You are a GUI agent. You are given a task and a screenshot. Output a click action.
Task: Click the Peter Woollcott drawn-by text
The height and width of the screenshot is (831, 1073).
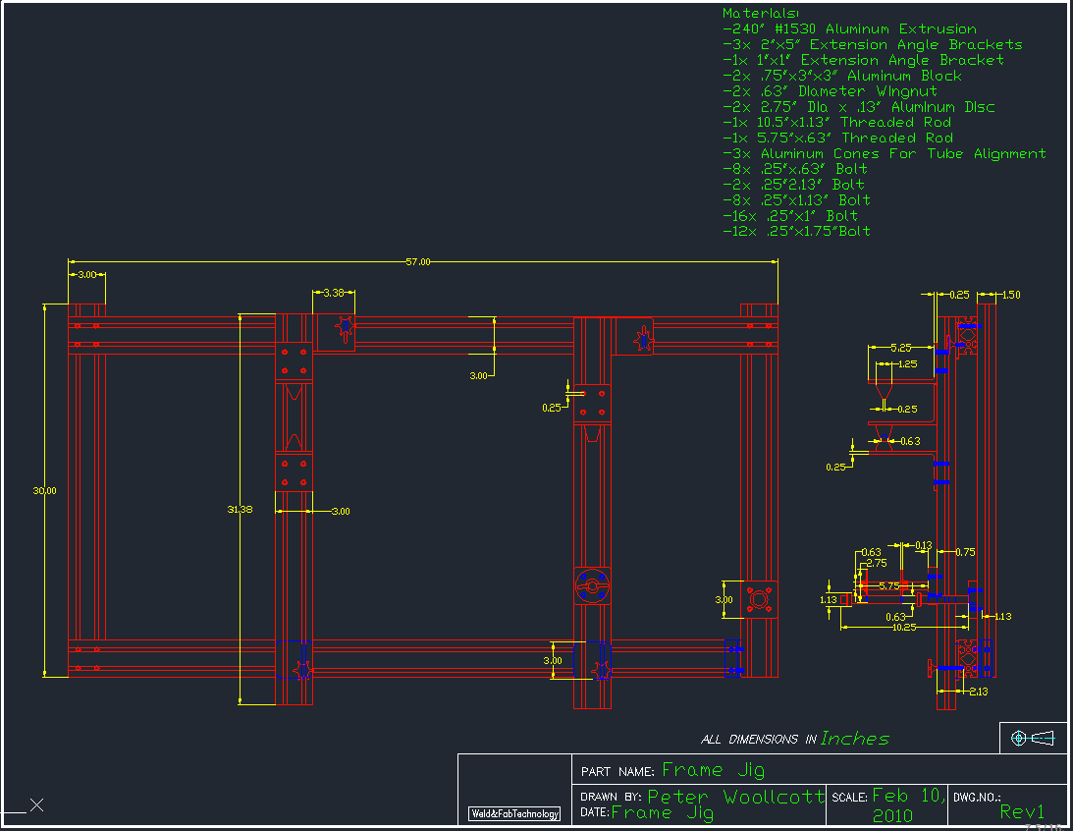tap(735, 797)
